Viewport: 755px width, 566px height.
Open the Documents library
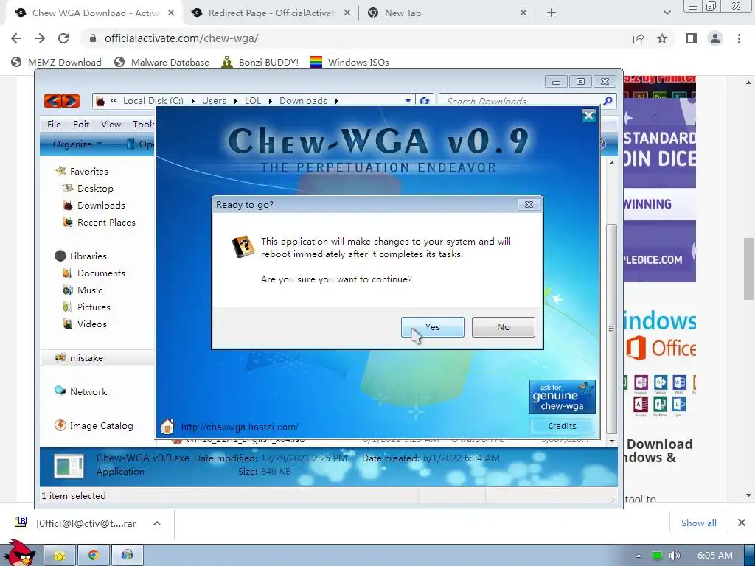pos(101,273)
